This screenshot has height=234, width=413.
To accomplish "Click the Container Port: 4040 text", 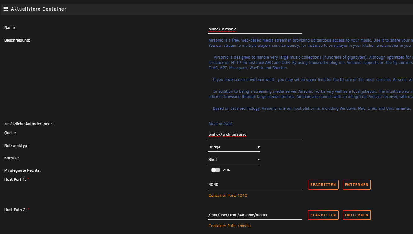I will (x=228, y=196).
